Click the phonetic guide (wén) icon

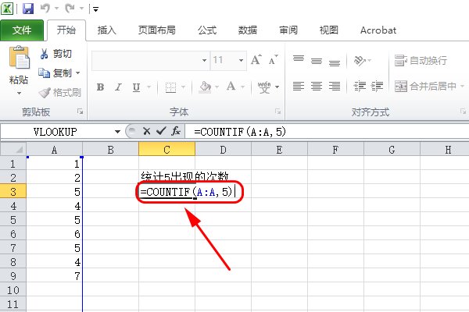(x=264, y=87)
